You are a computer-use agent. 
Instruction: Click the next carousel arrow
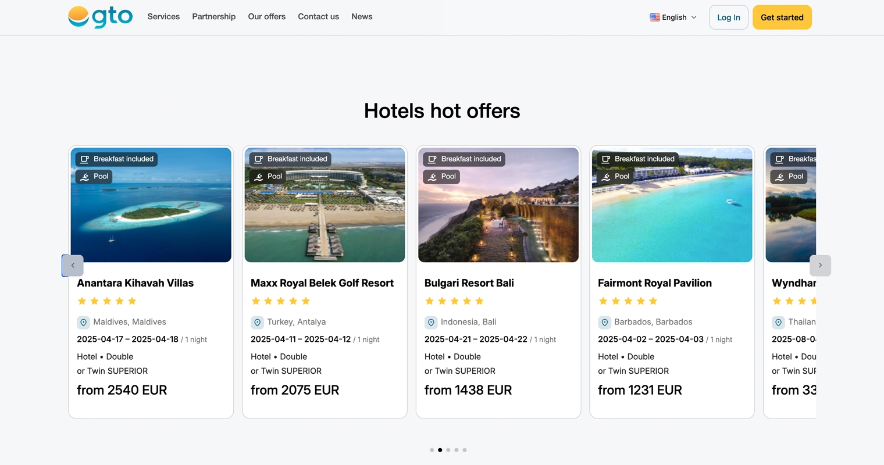820,266
